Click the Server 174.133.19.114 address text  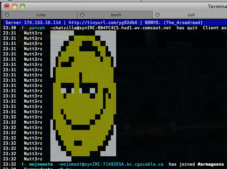click(x=33, y=22)
